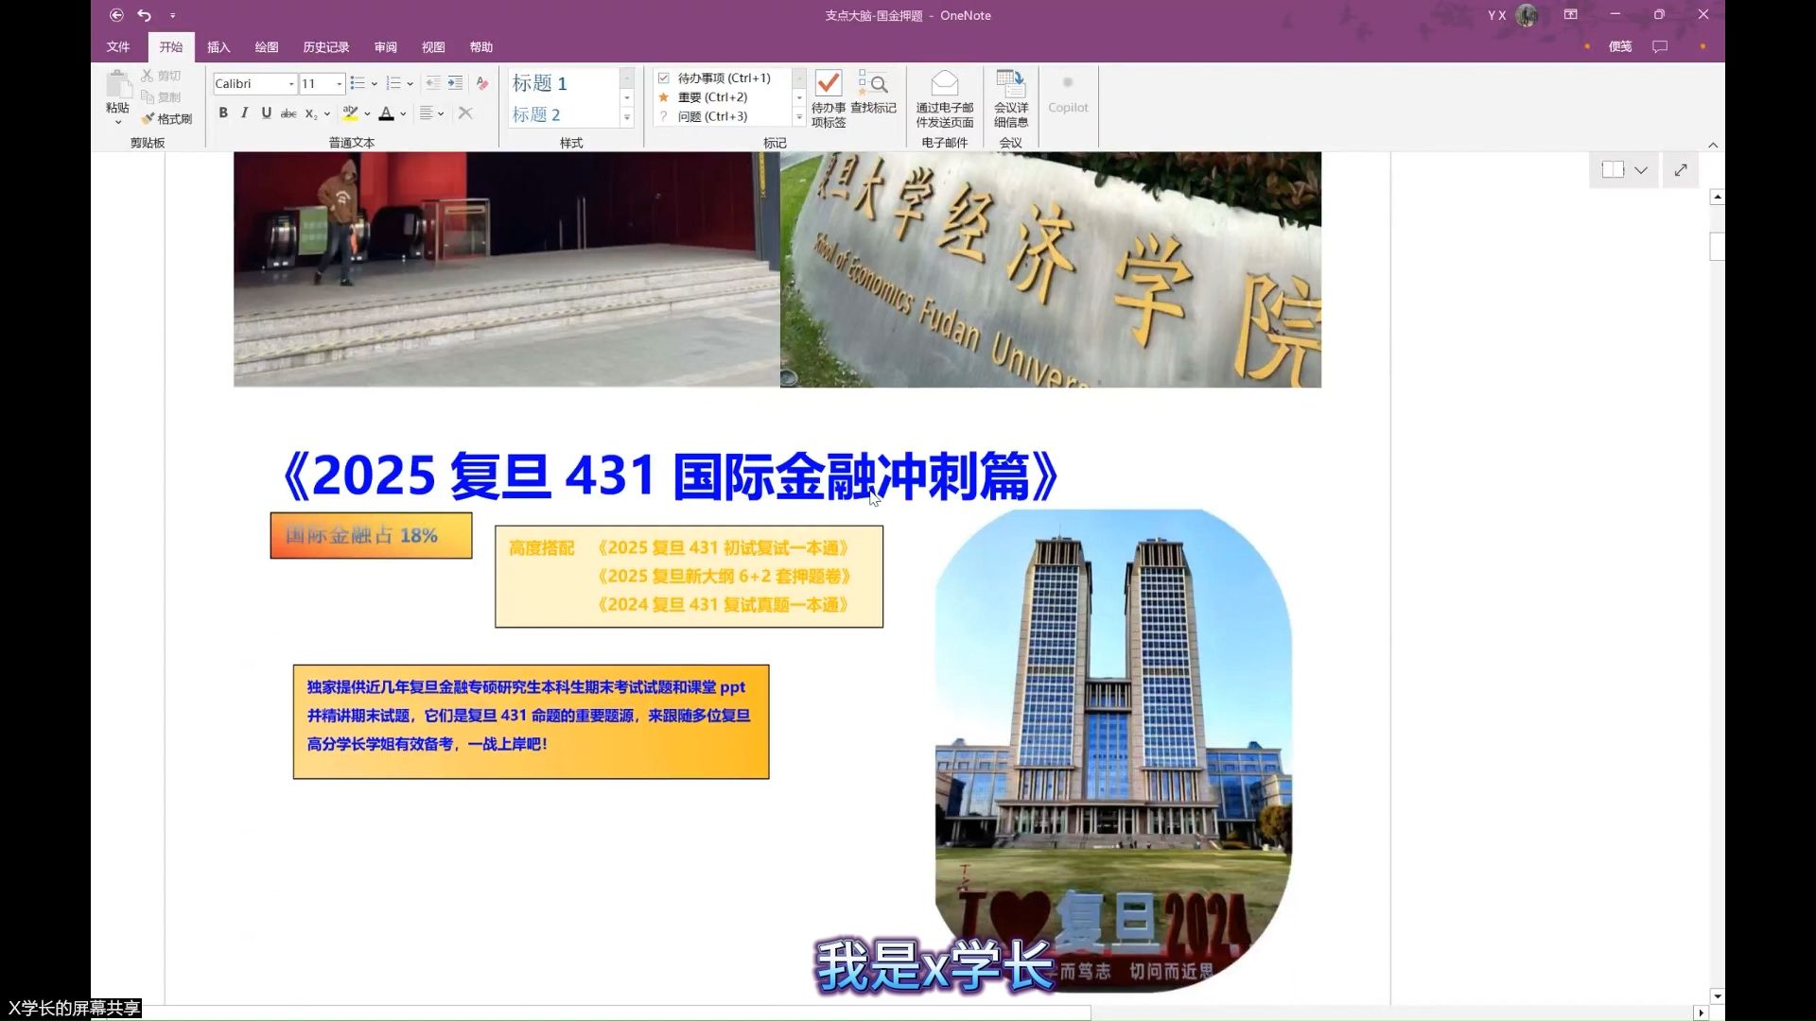Screen dimensions: 1816x1021
Task: Click the delete X icon in ribbon
Action: pos(465,113)
